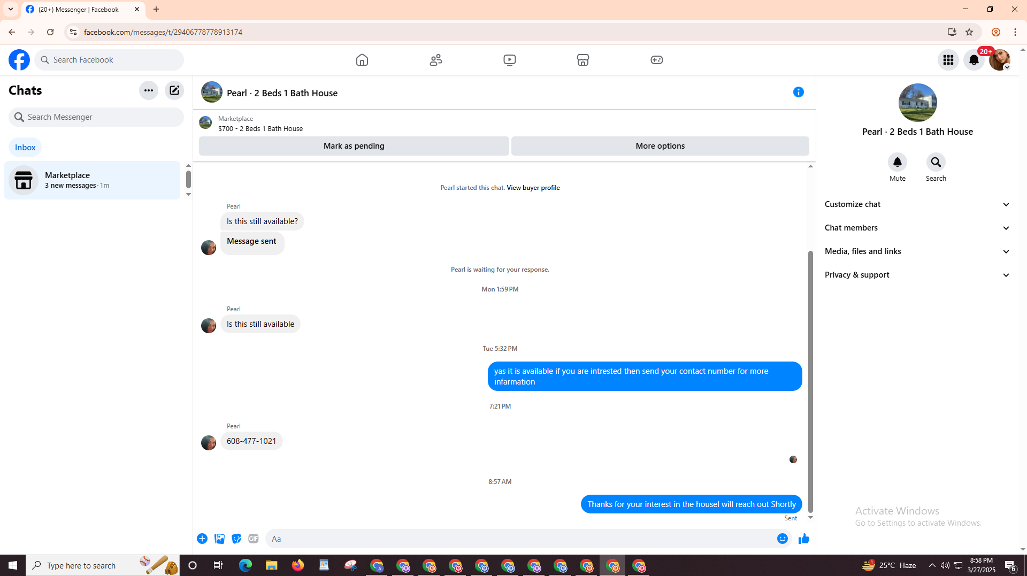Viewport: 1027px width, 576px height.
Task: Click the conversation vertical scrollbar
Action: coord(810,381)
